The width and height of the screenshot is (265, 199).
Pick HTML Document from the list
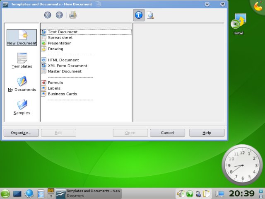coord(63,60)
